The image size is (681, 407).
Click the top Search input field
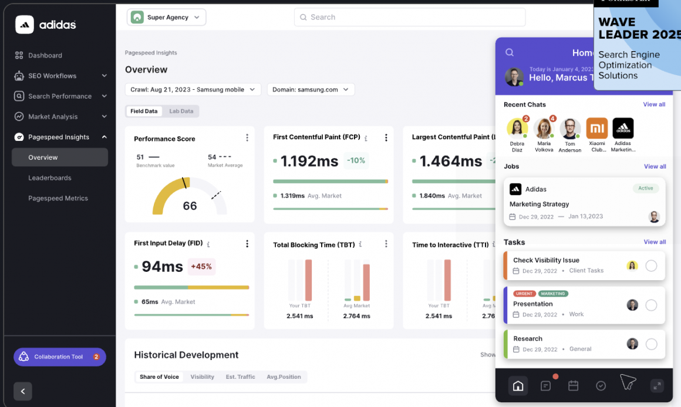click(409, 18)
